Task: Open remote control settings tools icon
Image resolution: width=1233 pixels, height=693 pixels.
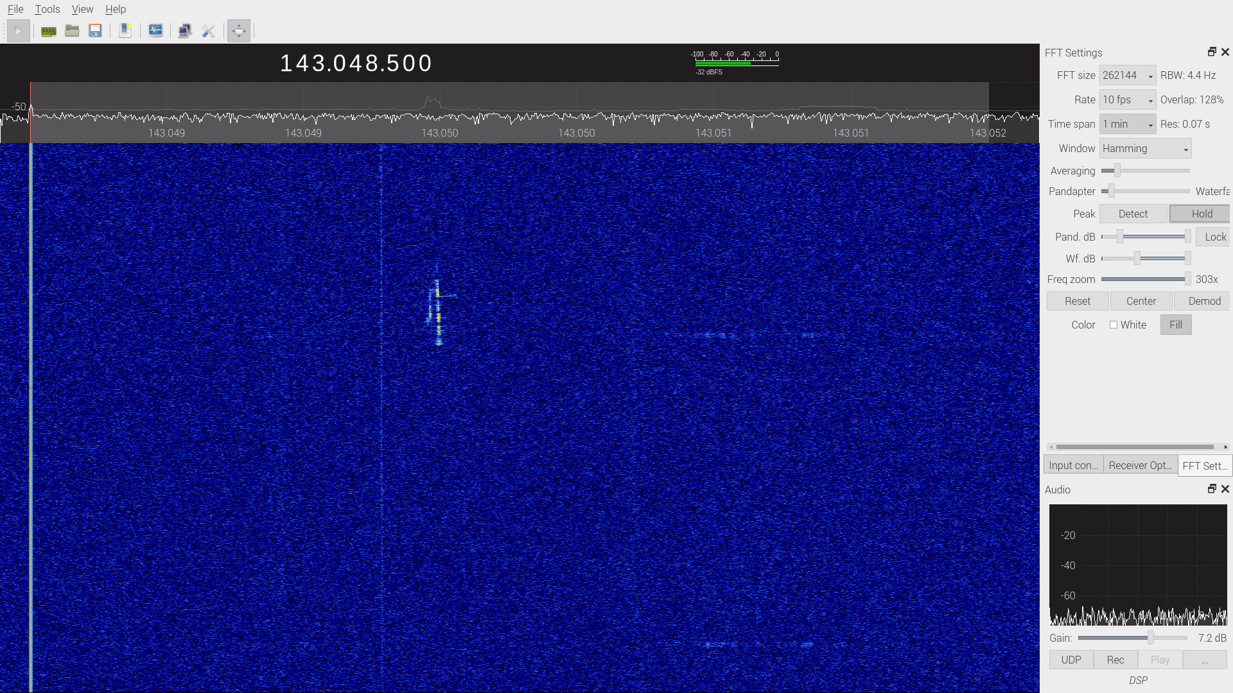Action: coord(208,31)
